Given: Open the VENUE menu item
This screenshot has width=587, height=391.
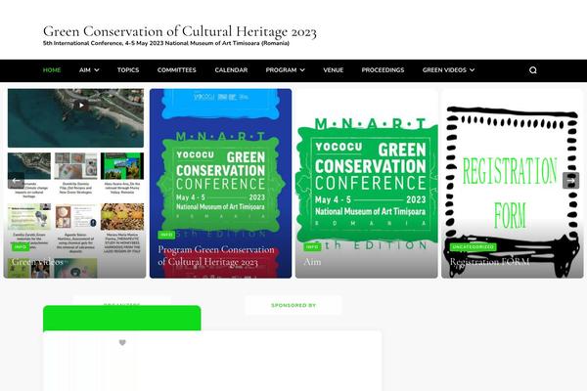Looking at the screenshot, I should (x=334, y=70).
